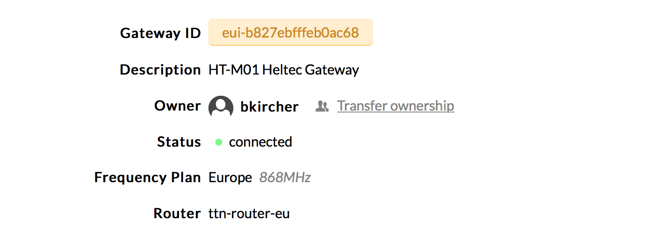Click the Gateway ID field label

point(161,33)
